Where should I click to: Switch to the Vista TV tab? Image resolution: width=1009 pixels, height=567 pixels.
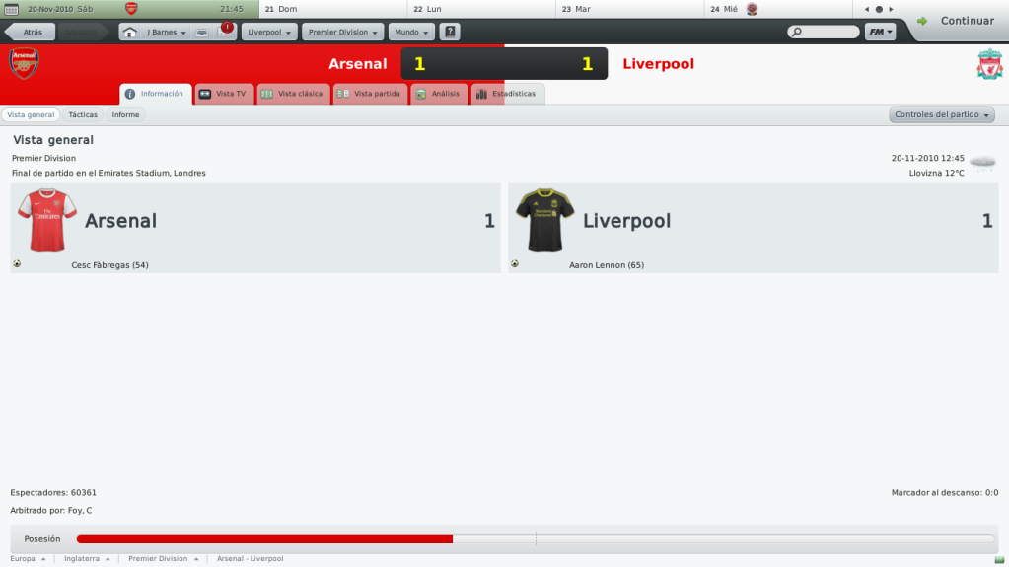coord(224,94)
